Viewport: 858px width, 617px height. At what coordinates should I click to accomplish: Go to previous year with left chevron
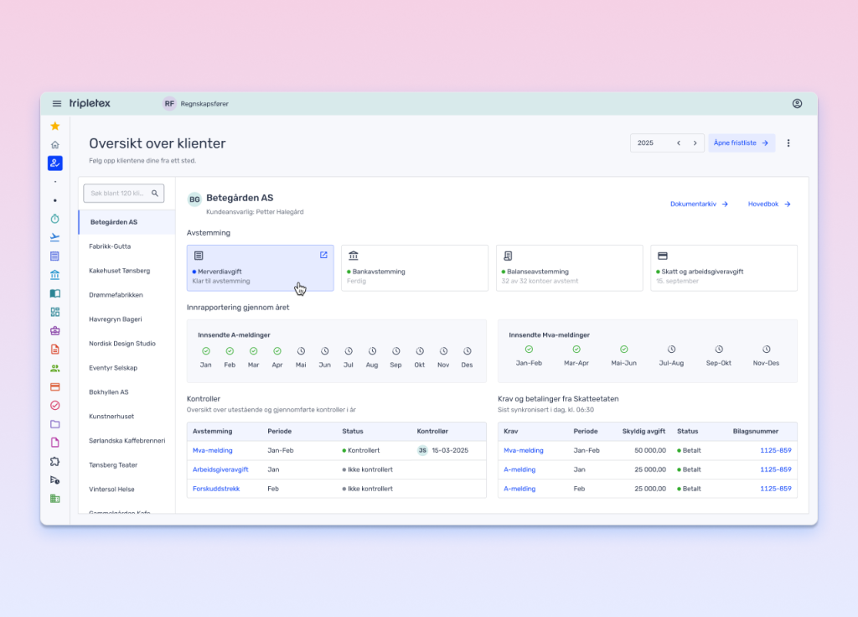pyautogui.click(x=680, y=143)
